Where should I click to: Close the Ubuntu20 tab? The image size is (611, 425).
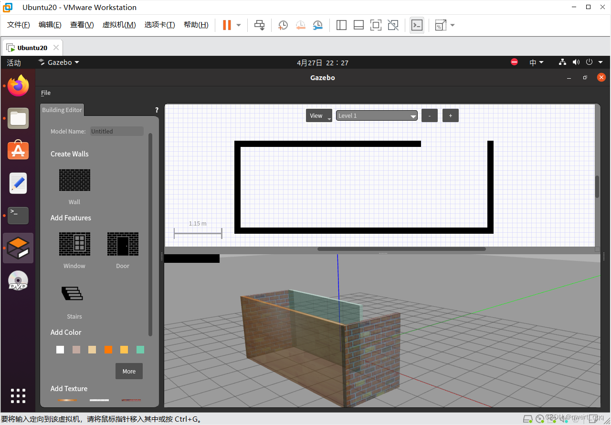pos(56,48)
